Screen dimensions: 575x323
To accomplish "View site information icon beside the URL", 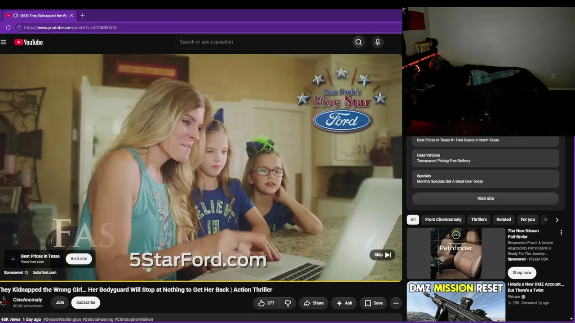I will coord(19,27).
